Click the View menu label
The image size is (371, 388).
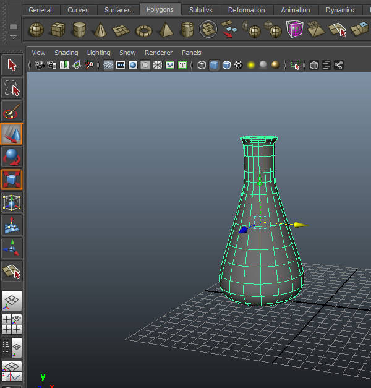pyautogui.click(x=38, y=53)
